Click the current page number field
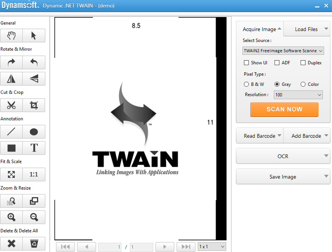 [110, 247]
